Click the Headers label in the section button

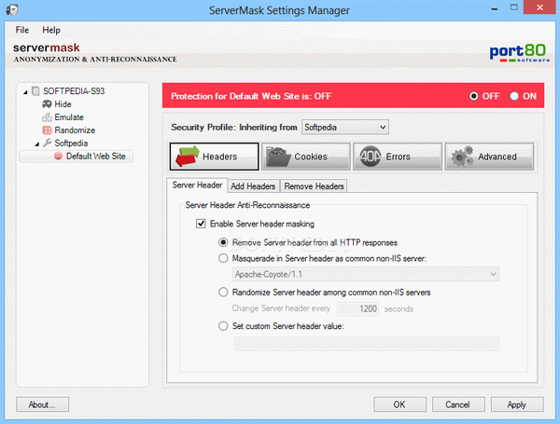(219, 157)
